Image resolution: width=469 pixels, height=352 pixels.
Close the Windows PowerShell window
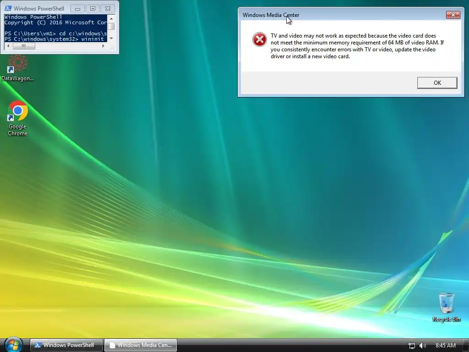(x=108, y=9)
